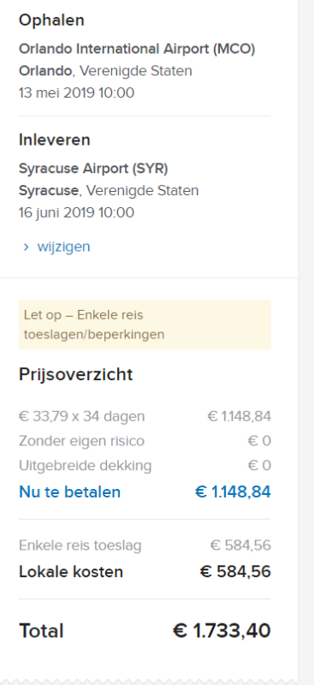Image resolution: width=315 pixels, height=685 pixels.
Task: Click the Enkele reis toeslagen/beperkingen notice
Action: pyautogui.click(x=145, y=325)
